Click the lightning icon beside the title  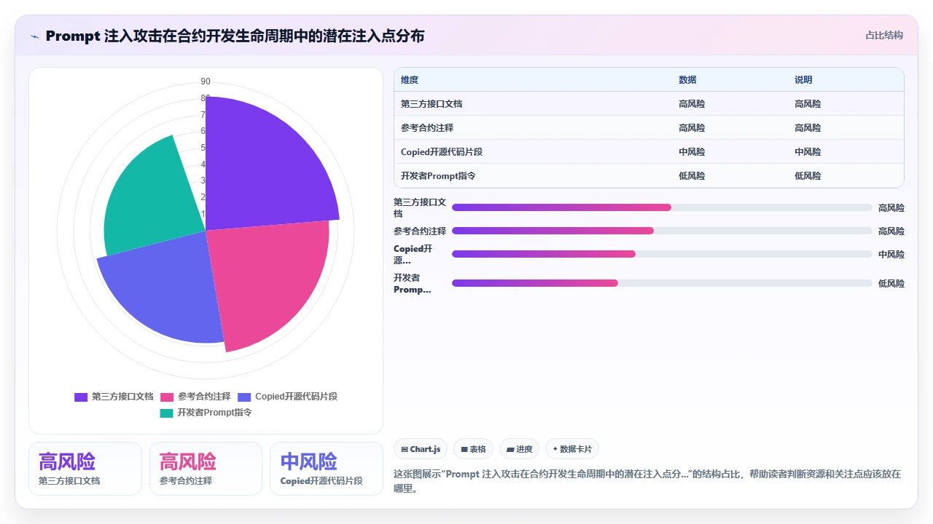(x=35, y=36)
